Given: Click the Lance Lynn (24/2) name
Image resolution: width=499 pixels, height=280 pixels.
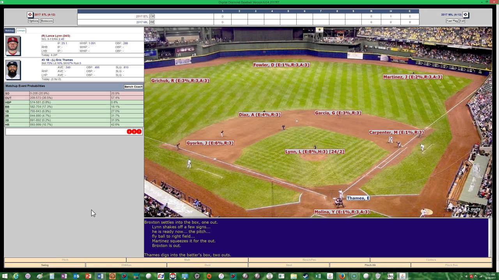Looking at the screenshot, I should click(56, 36).
